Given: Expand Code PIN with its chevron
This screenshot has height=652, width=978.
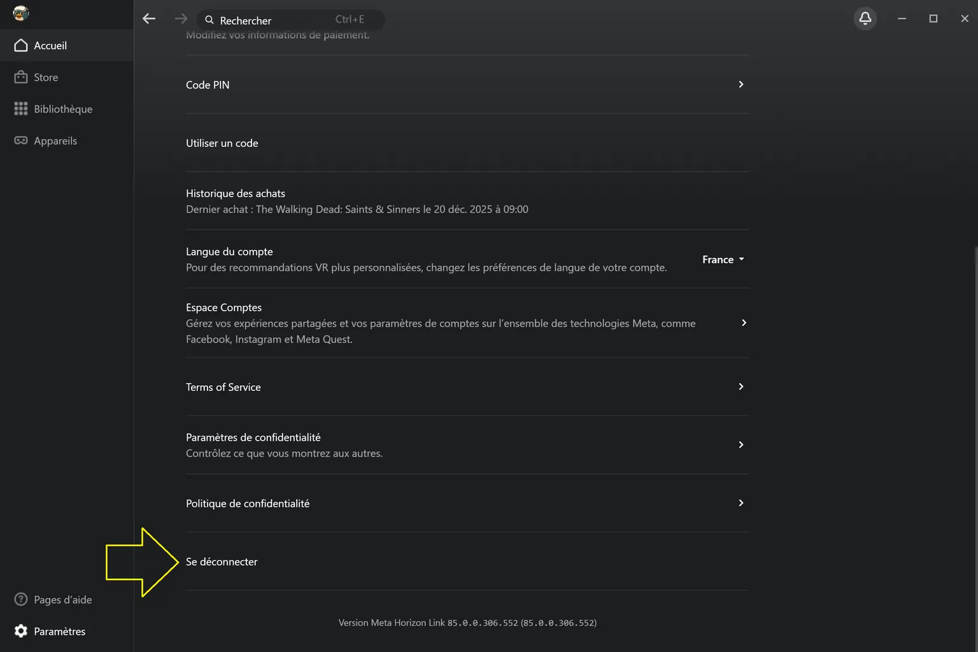Looking at the screenshot, I should (741, 84).
